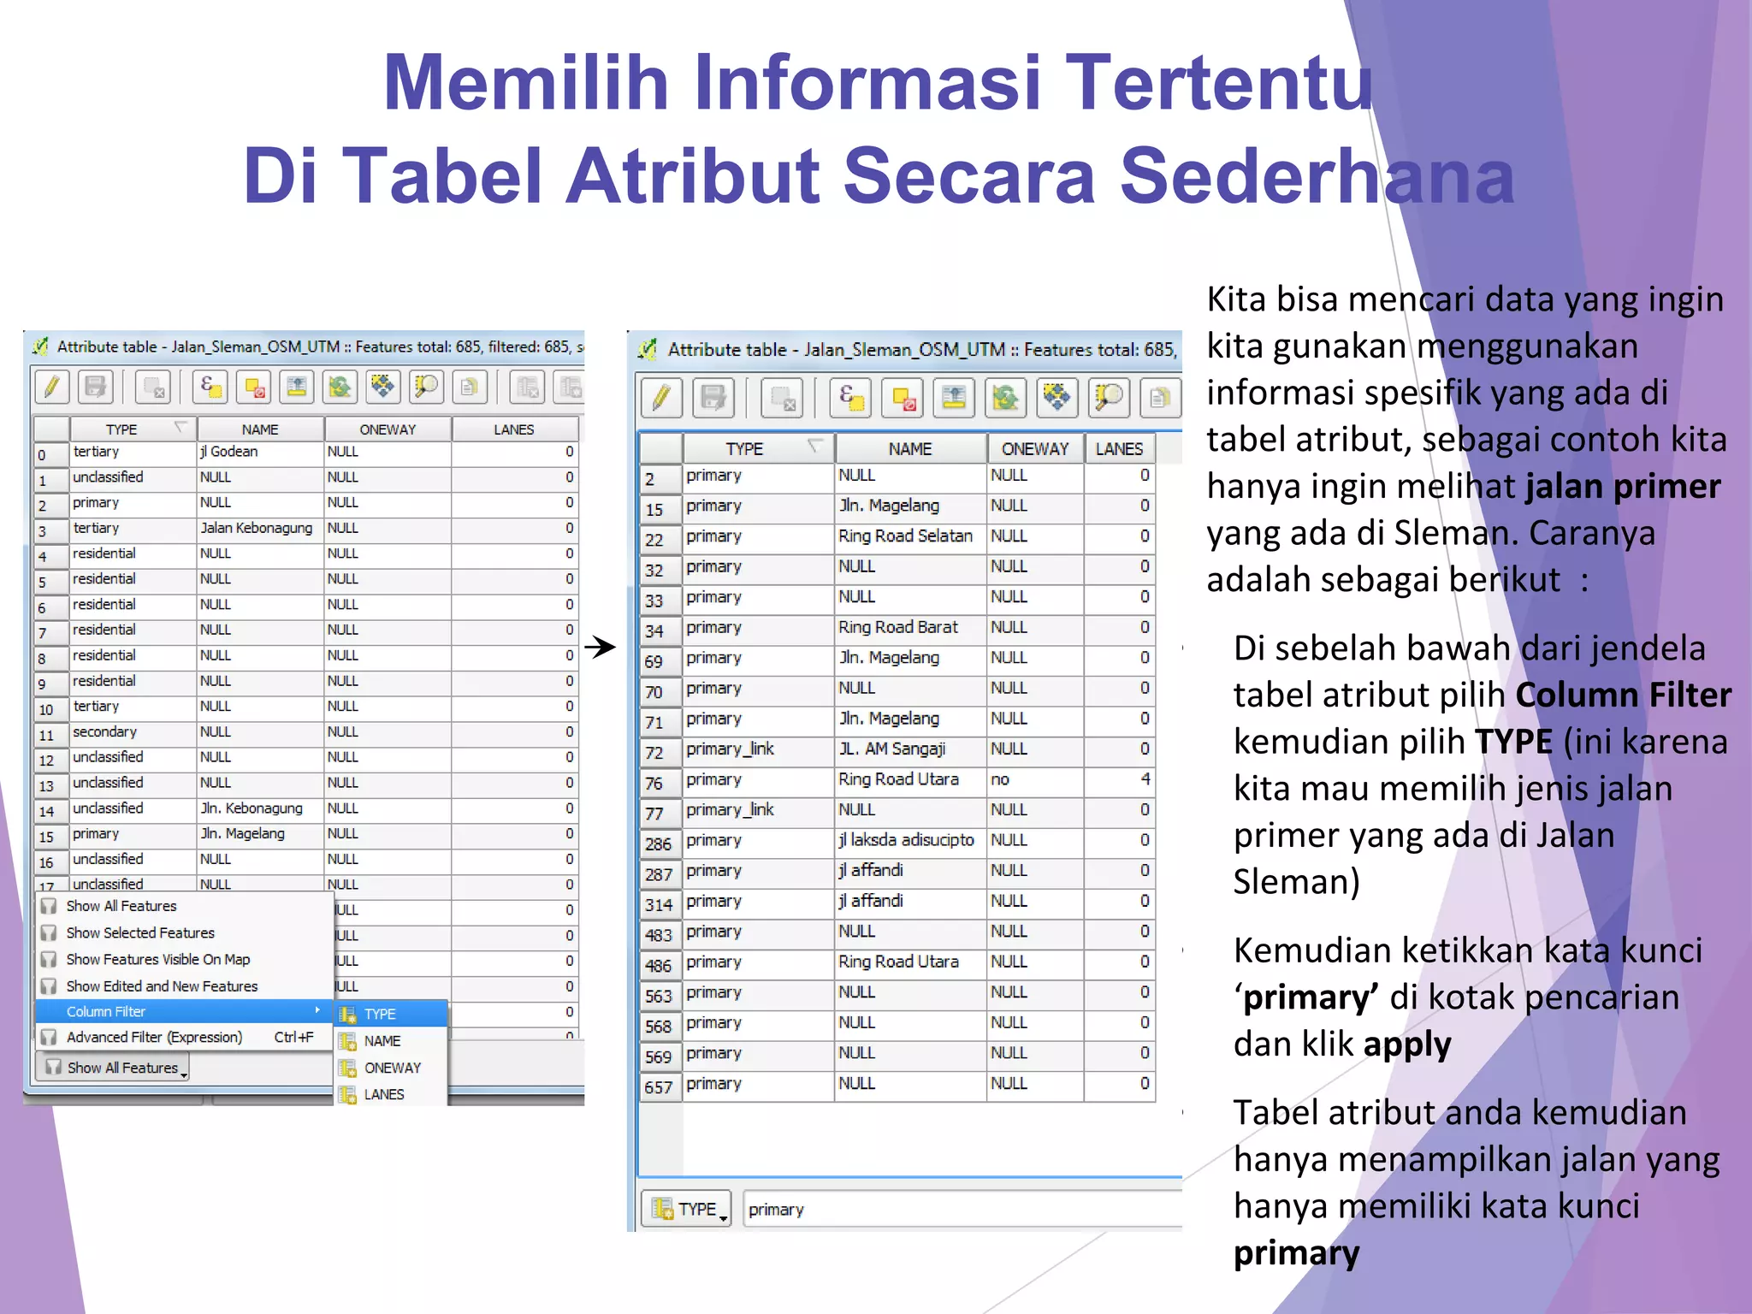
Task: Choose Show Edited and New Features
Action: (x=184, y=985)
